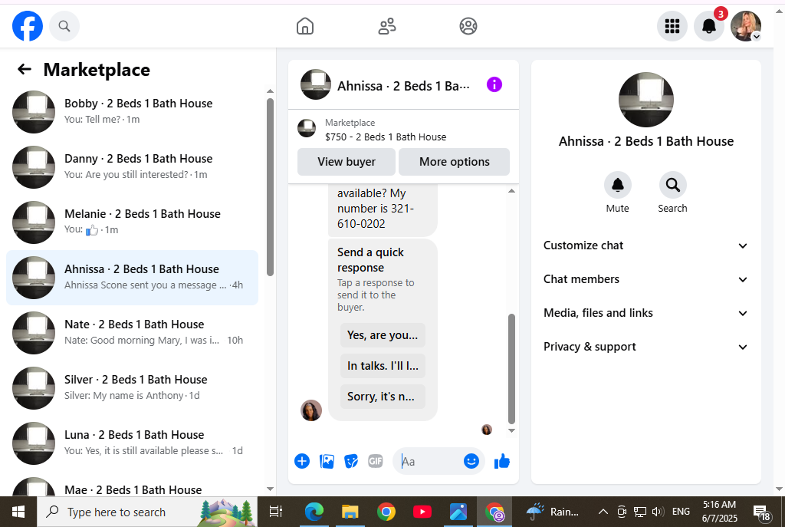
Task: Open the Facebook search magnifier
Action: click(x=64, y=26)
